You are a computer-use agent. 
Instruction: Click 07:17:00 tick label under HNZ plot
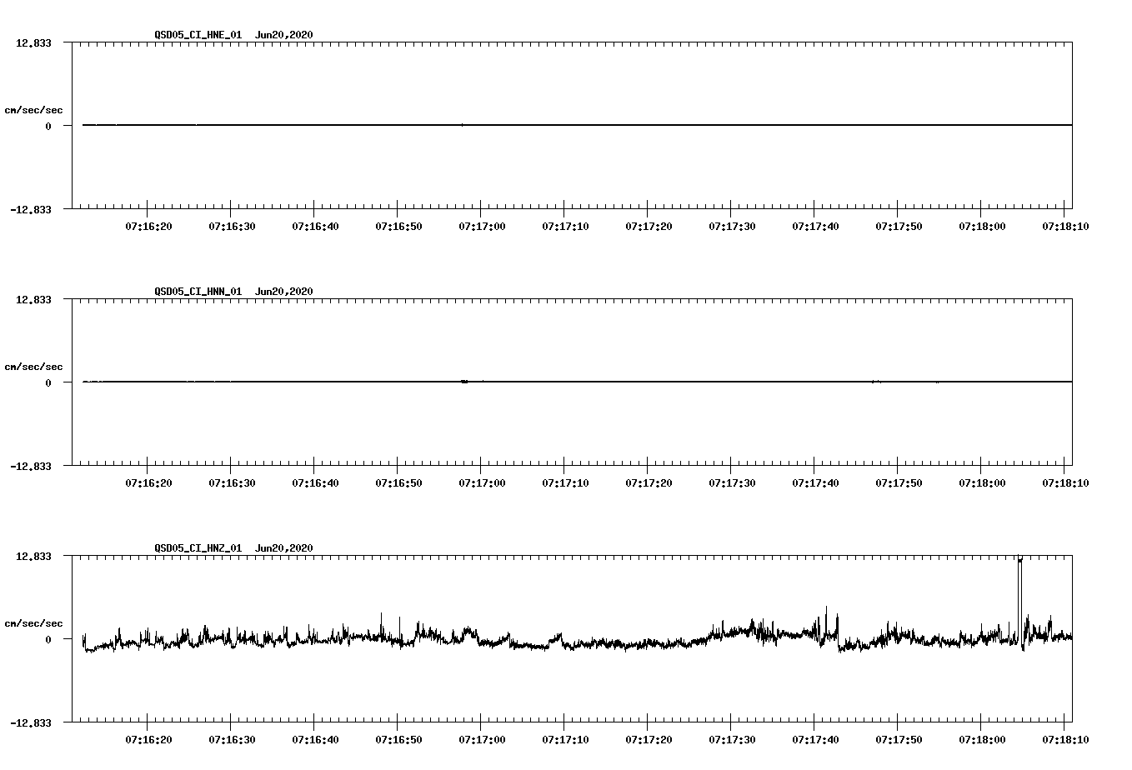pos(483,739)
